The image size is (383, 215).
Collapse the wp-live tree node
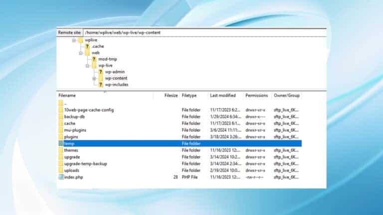click(x=87, y=66)
